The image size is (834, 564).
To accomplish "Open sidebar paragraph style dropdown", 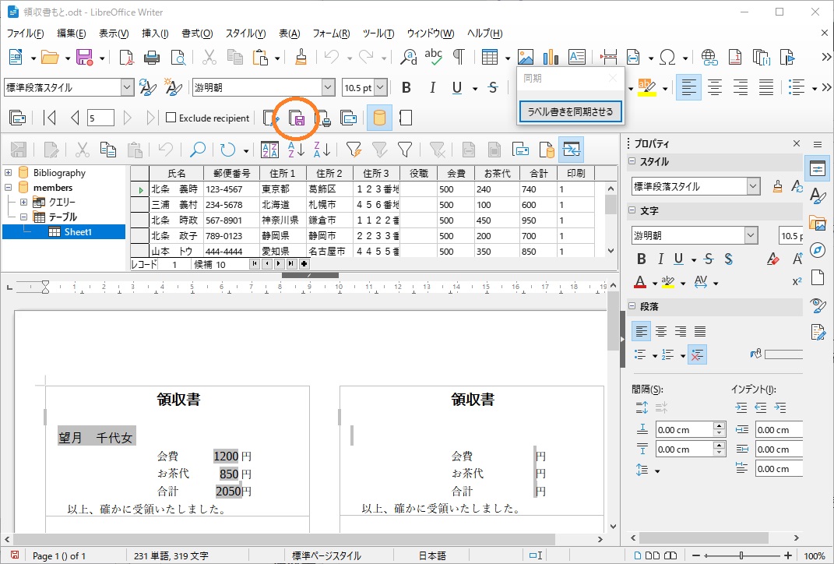I will tap(752, 186).
